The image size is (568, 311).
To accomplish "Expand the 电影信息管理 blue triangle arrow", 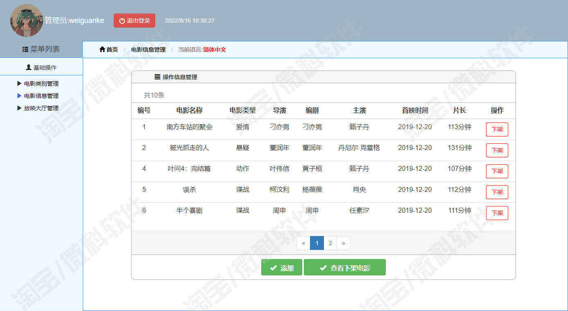I will coord(19,95).
